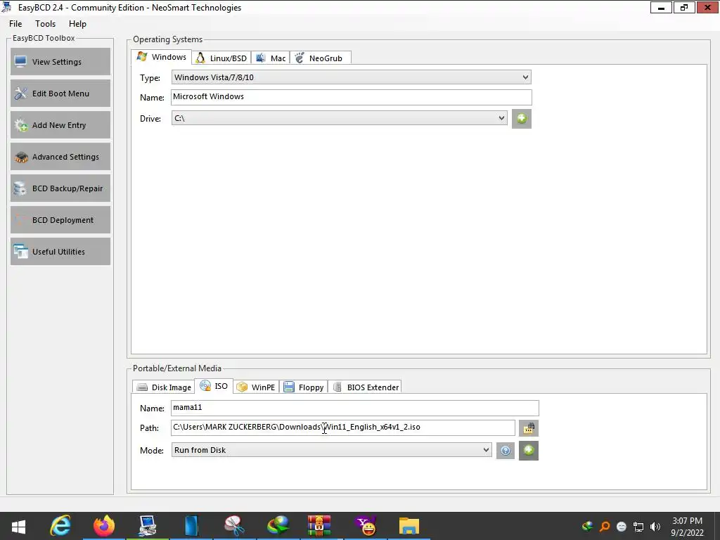Open the taskbar clock showing 3:07 PM

(x=688, y=526)
